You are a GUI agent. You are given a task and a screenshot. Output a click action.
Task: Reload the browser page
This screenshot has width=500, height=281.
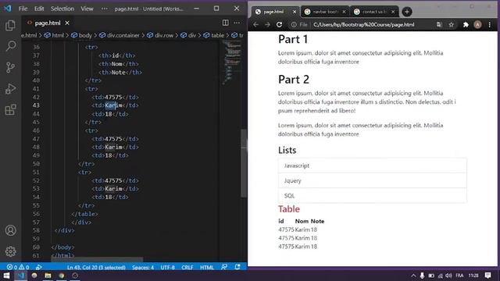(280, 24)
